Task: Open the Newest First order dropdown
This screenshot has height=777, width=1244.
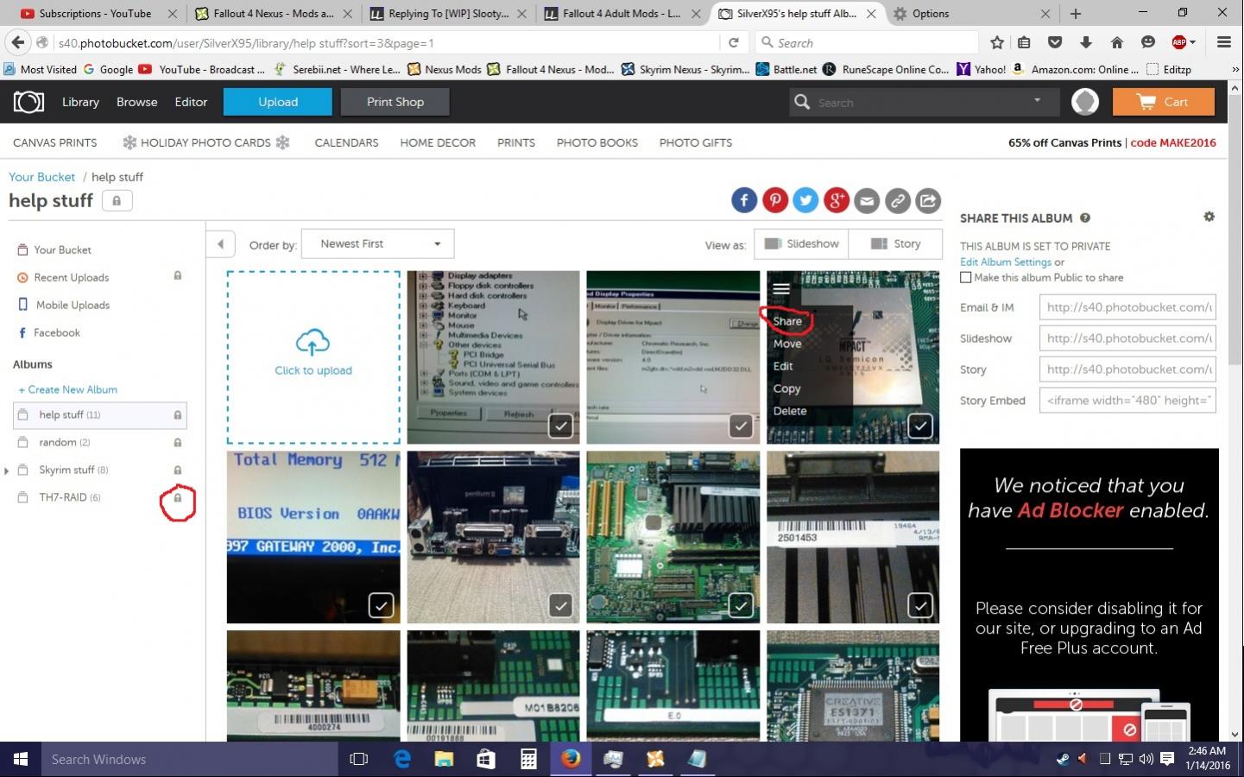Action: click(x=382, y=243)
